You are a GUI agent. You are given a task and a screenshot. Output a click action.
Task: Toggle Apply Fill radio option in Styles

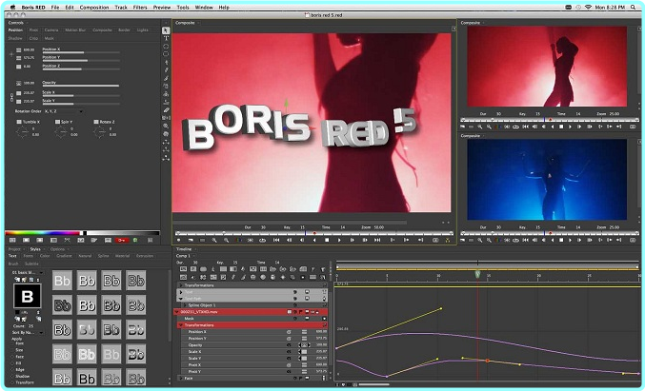(x=12, y=363)
